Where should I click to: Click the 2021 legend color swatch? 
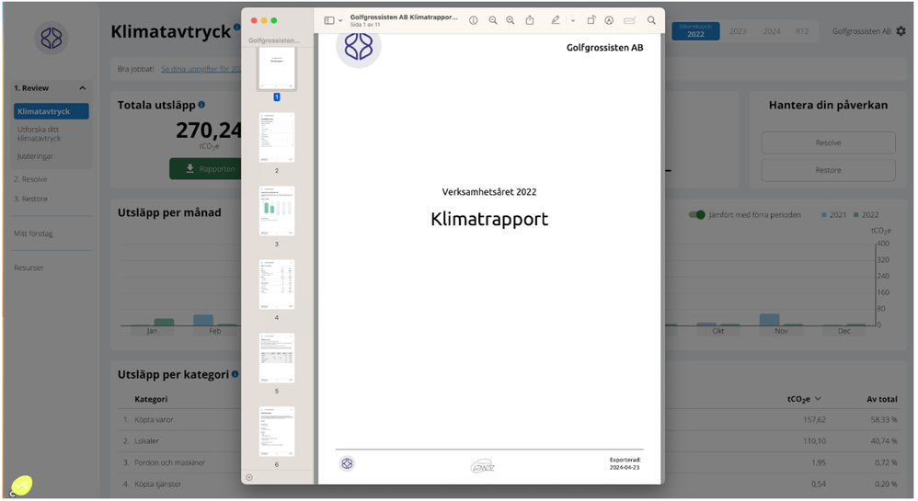coord(824,215)
